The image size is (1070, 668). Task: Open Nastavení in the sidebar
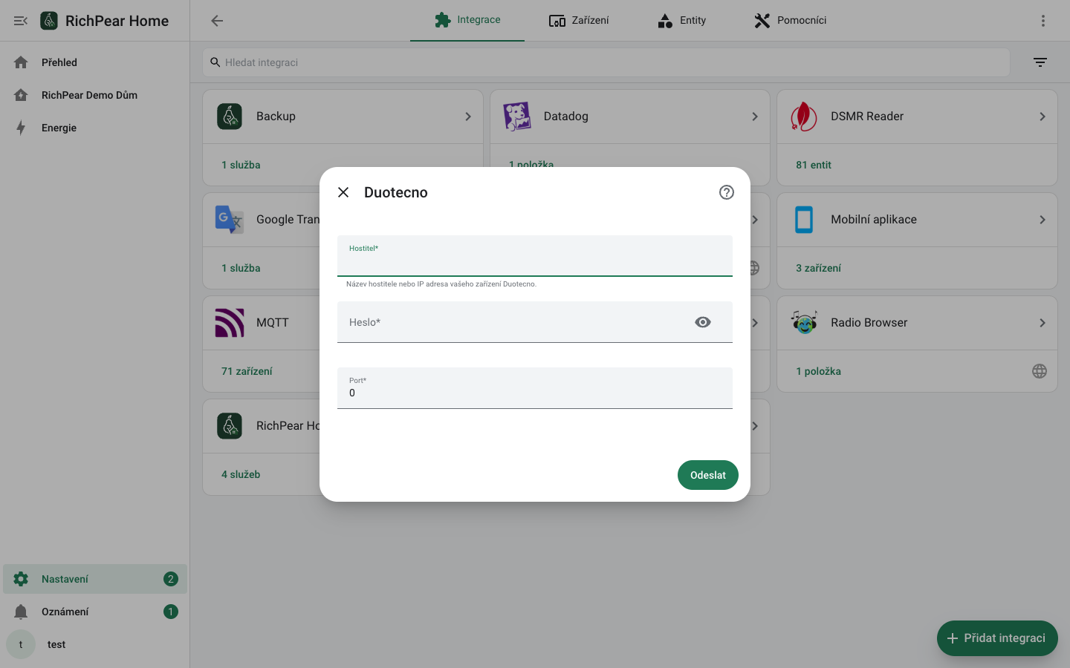[x=95, y=579]
